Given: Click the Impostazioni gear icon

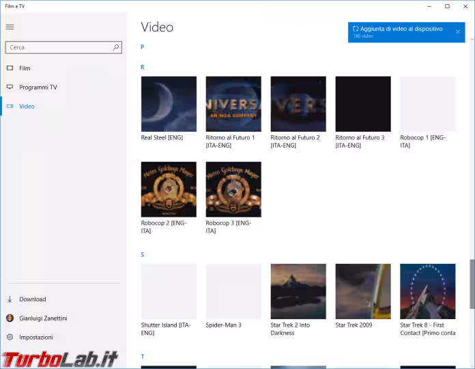Looking at the screenshot, I should (10, 337).
